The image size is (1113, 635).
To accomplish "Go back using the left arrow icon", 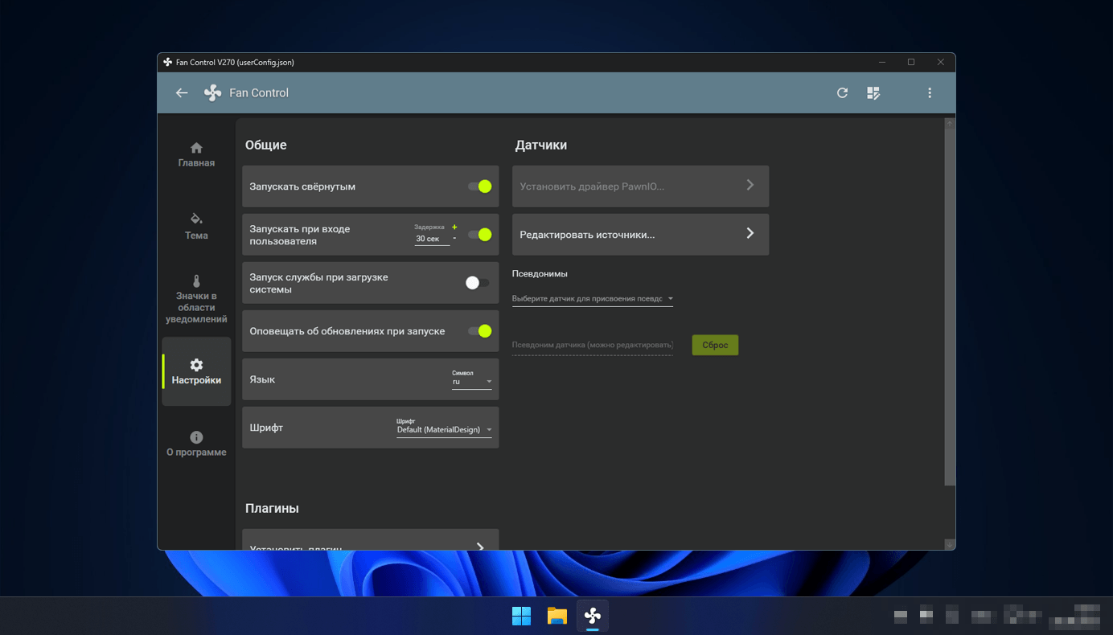I will tap(182, 93).
